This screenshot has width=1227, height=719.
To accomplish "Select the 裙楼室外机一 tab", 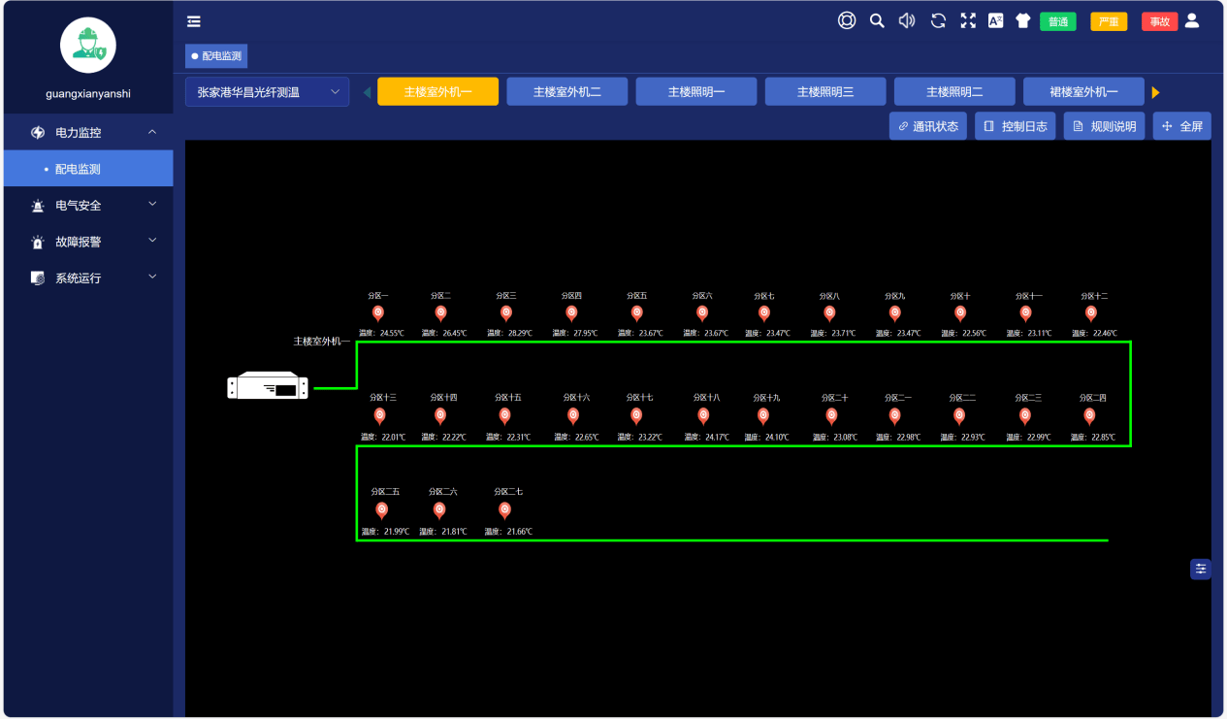I will point(1083,92).
